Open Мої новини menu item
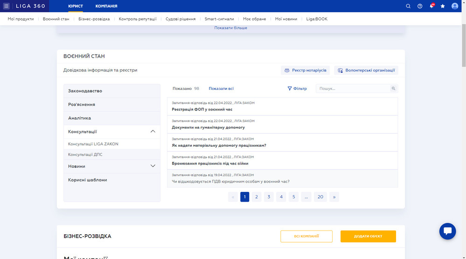Screen dimensions: 466x259 pos(286,19)
